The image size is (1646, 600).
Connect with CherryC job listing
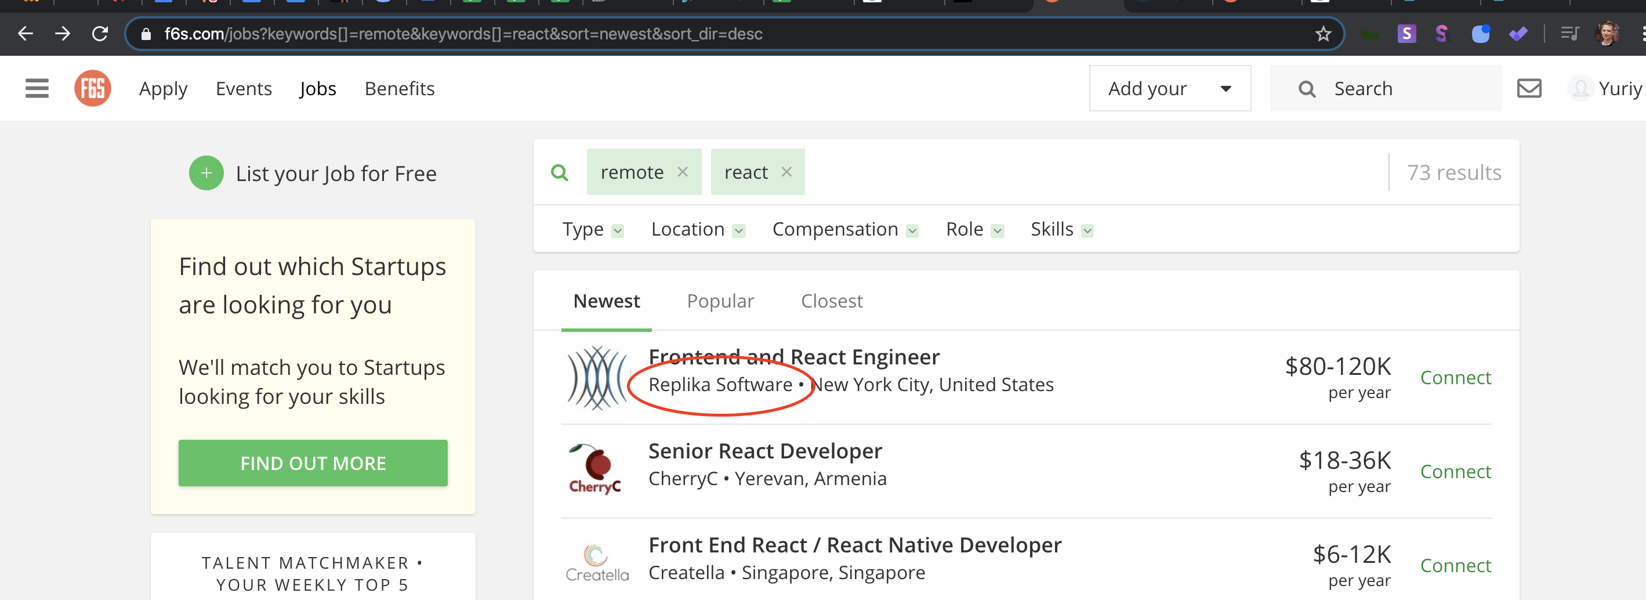[1455, 472]
